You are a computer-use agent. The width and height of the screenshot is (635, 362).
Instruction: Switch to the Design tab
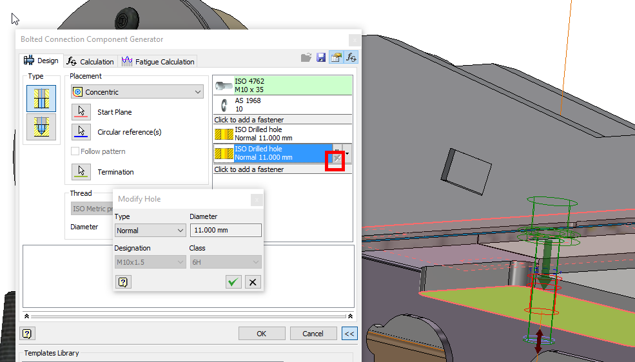click(x=41, y=61)
